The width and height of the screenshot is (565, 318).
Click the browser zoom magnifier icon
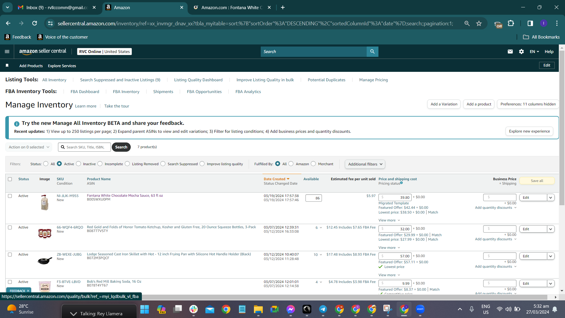(467, 23)
